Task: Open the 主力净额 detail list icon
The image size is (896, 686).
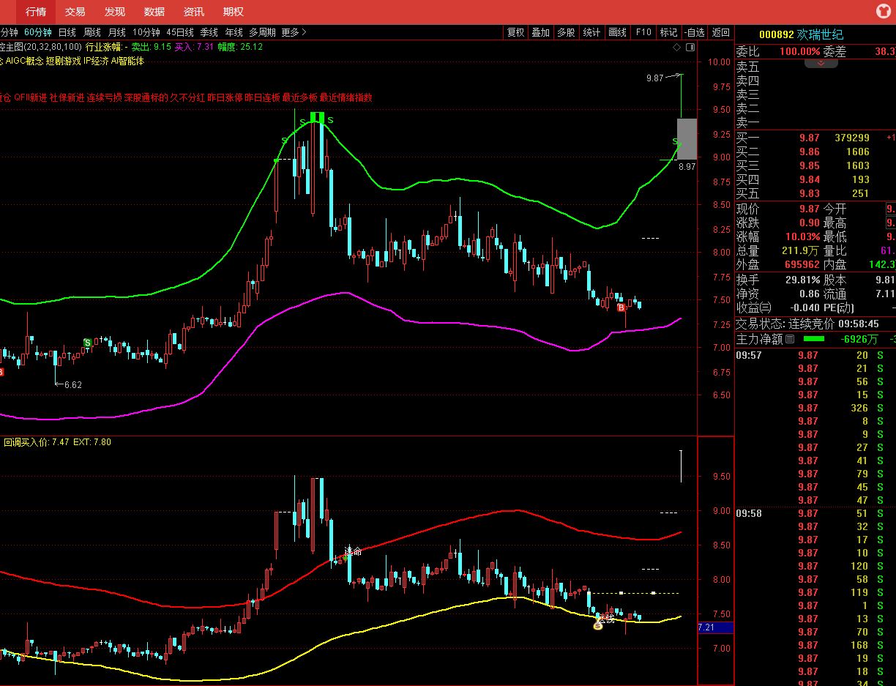Action: (x=790, y=340)
